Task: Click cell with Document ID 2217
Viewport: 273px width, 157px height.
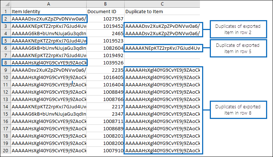Action: pyautogui.click(x=105, y=107)
